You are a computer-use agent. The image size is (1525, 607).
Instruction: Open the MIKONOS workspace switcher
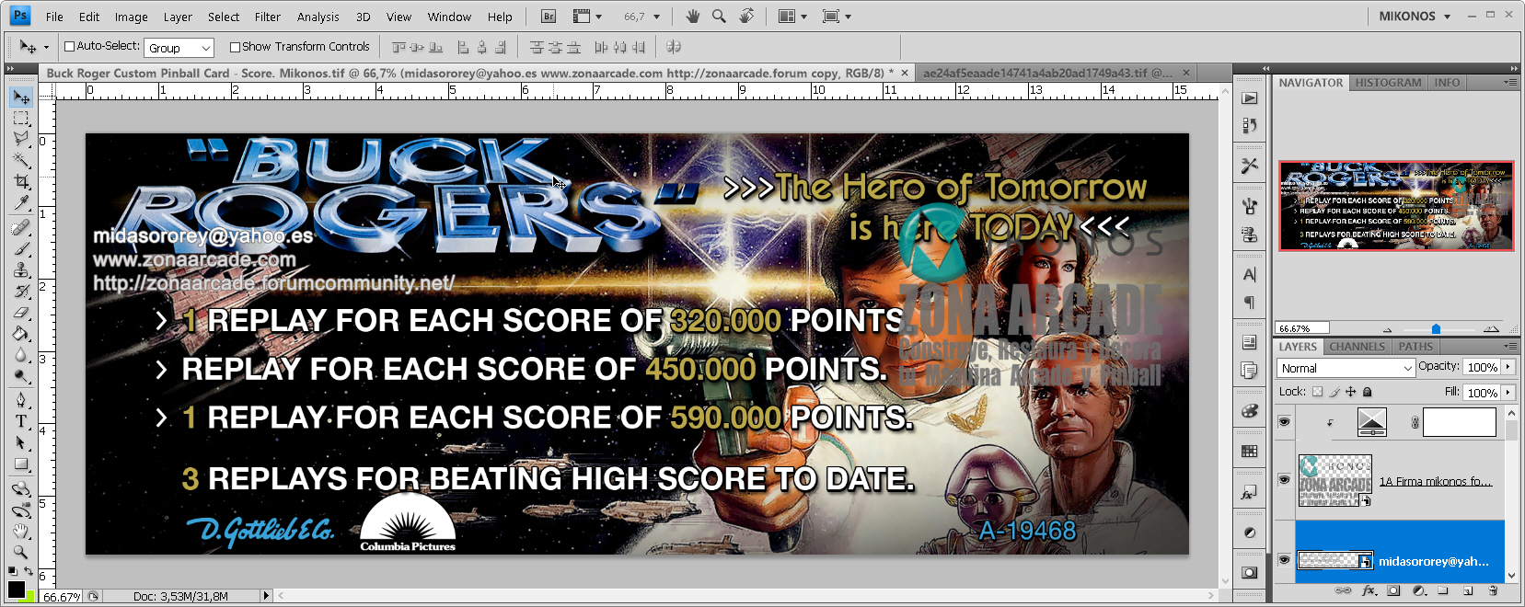coord(1415,17)
